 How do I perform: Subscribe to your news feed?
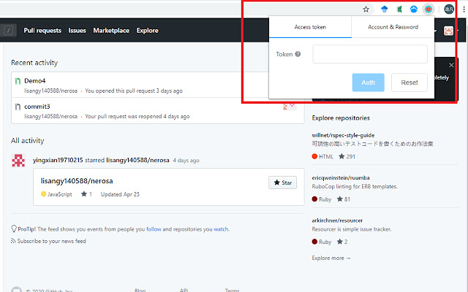click(51, 241)
